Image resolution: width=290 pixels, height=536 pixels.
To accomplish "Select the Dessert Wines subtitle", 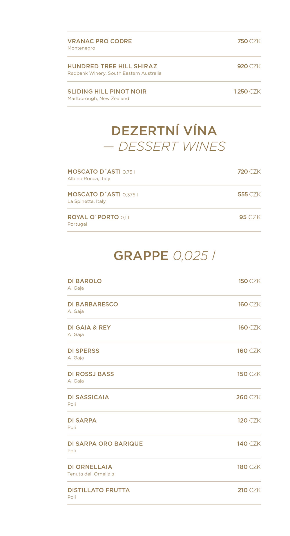I will coord(164,146).
